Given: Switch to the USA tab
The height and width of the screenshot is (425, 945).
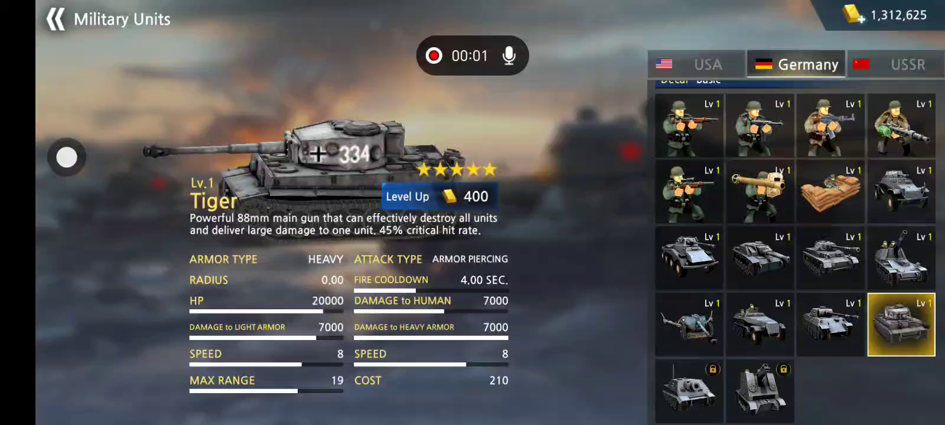Looking at the screenshot, I should pos(696,64).
